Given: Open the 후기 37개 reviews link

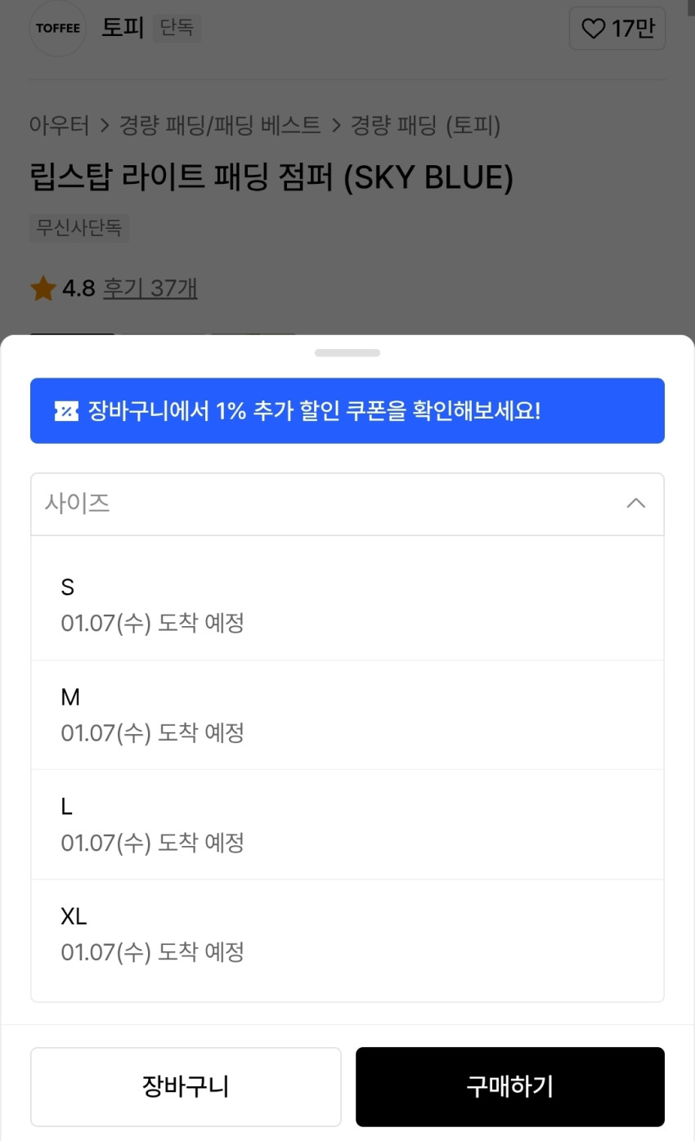Looking at the screenshot, I should [x=150, y=289].
